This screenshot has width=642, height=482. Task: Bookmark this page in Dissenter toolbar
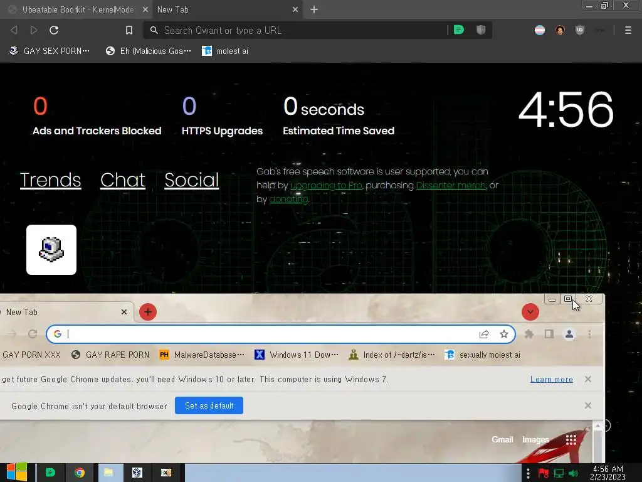pyautogui.click(x=129, y=30)
